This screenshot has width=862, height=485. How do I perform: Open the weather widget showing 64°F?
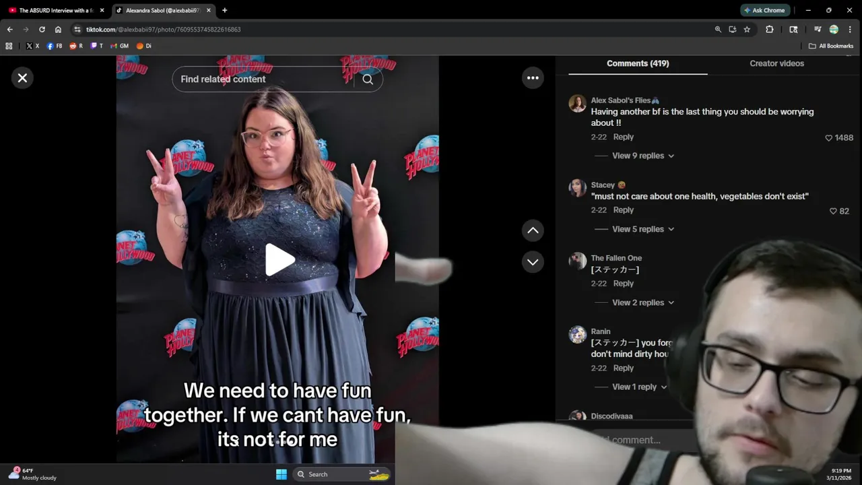tap(33, 474)
